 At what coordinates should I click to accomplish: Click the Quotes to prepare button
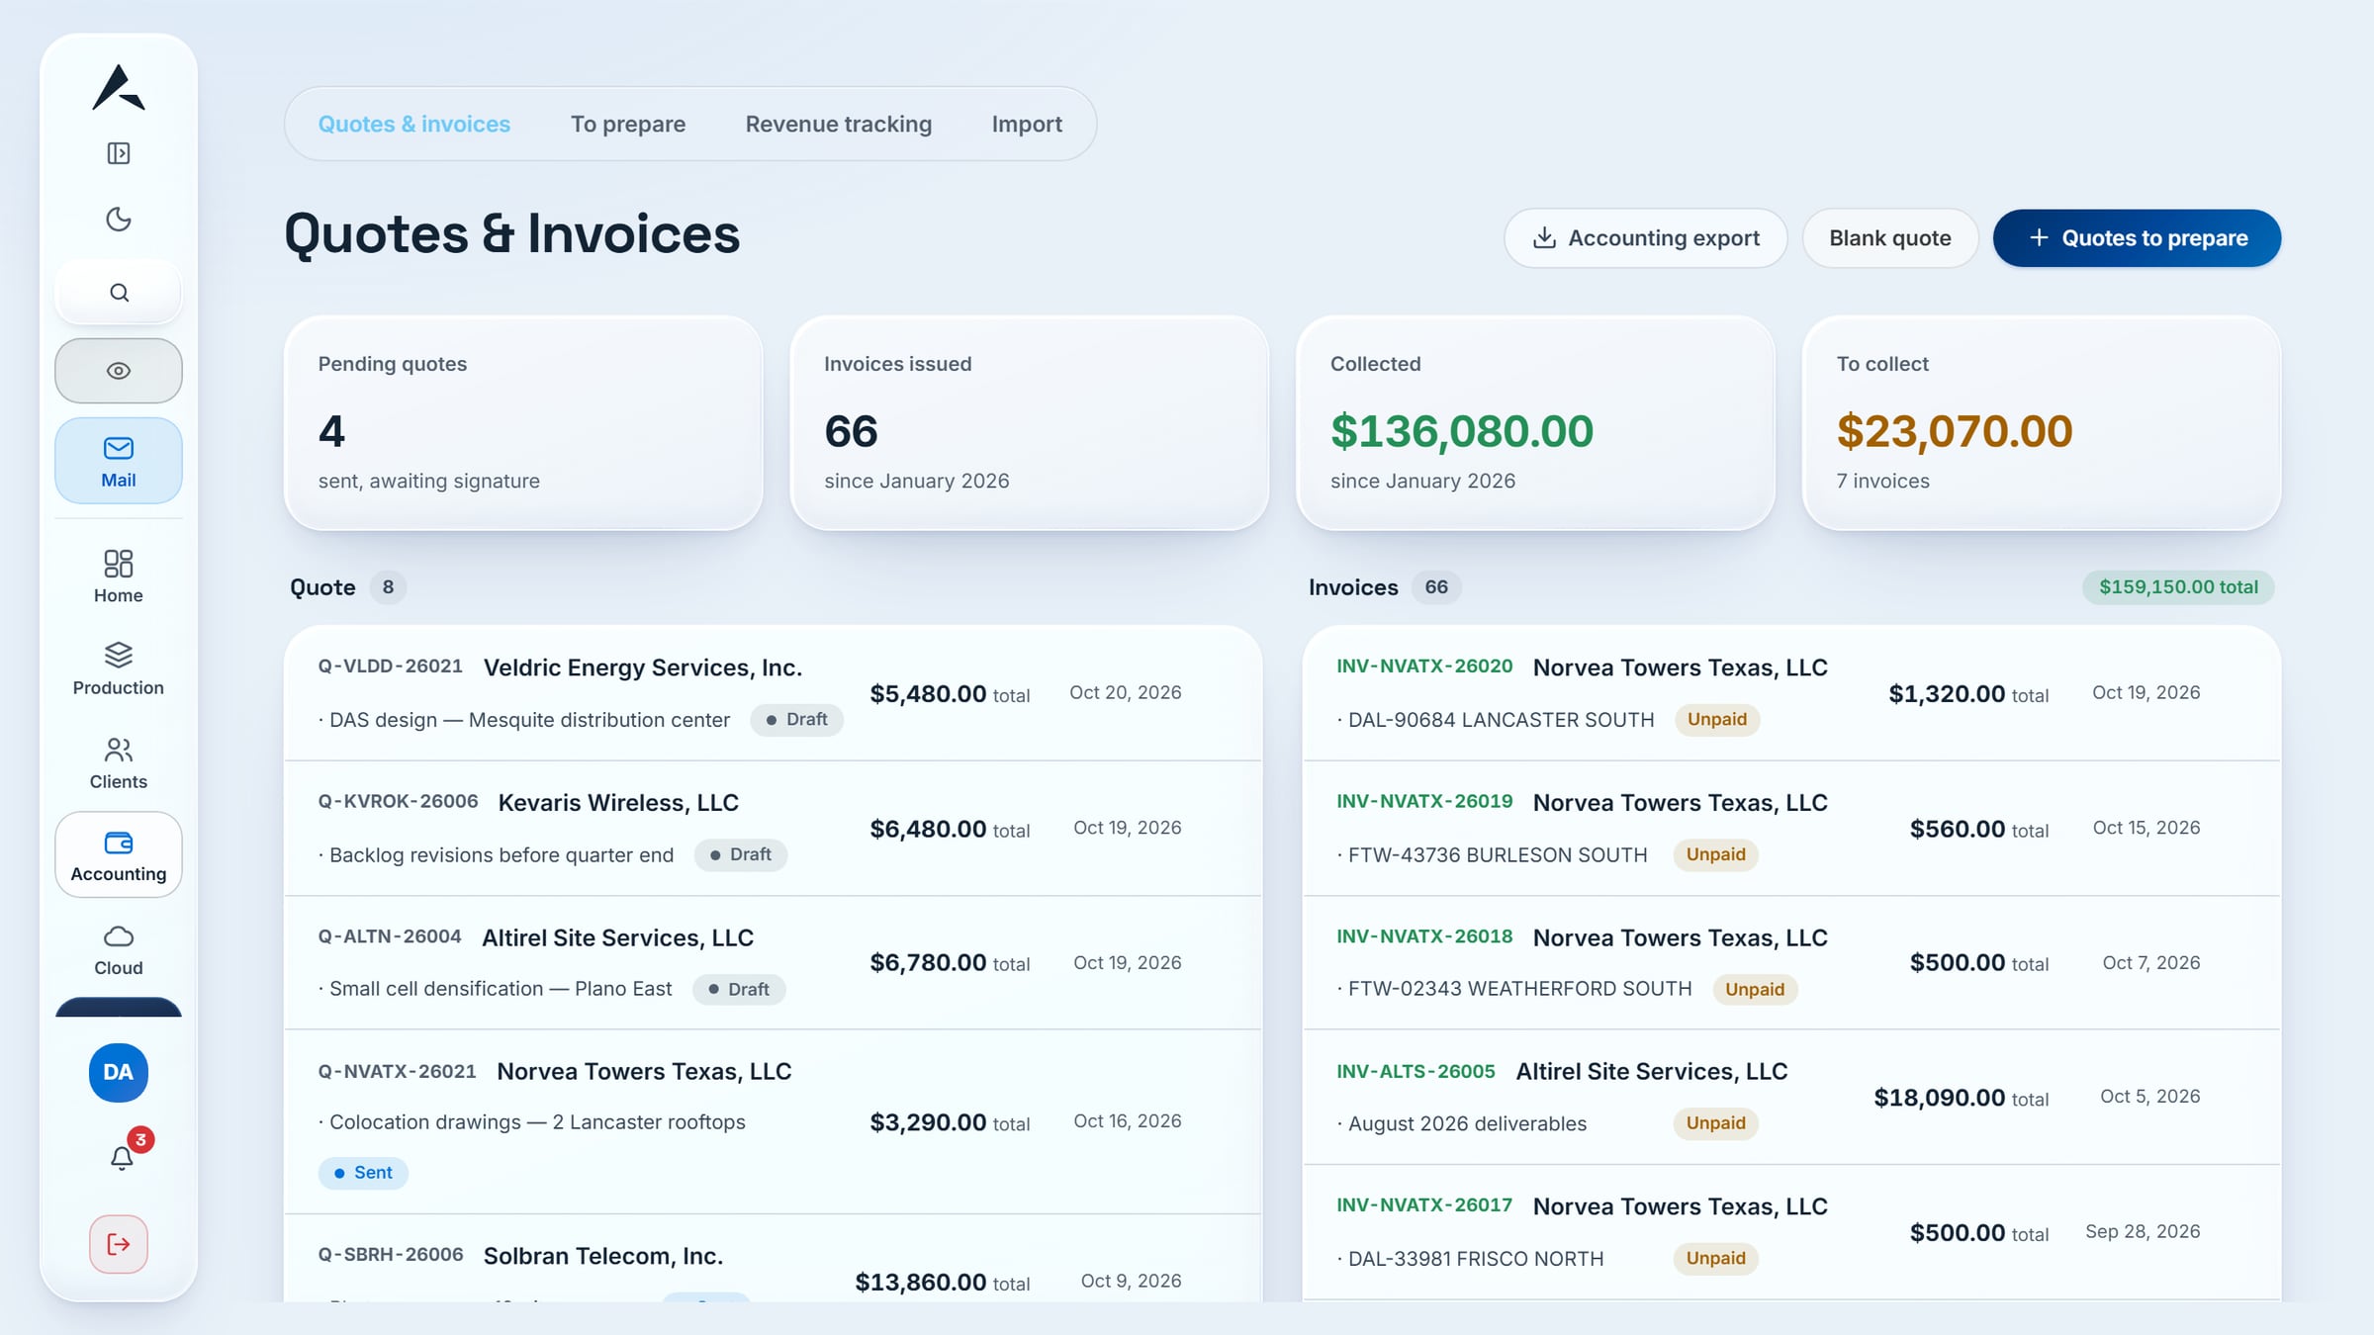pyautogui.click(x=2138, y=238)
